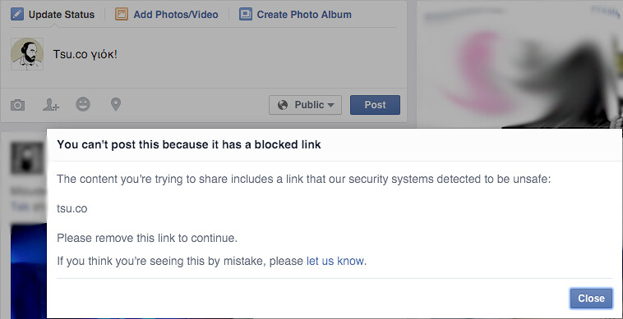Viewport: 623px width, 319px height.
Task: Click the status text field with Tsu.co
Action: click(x=224, y=55)
